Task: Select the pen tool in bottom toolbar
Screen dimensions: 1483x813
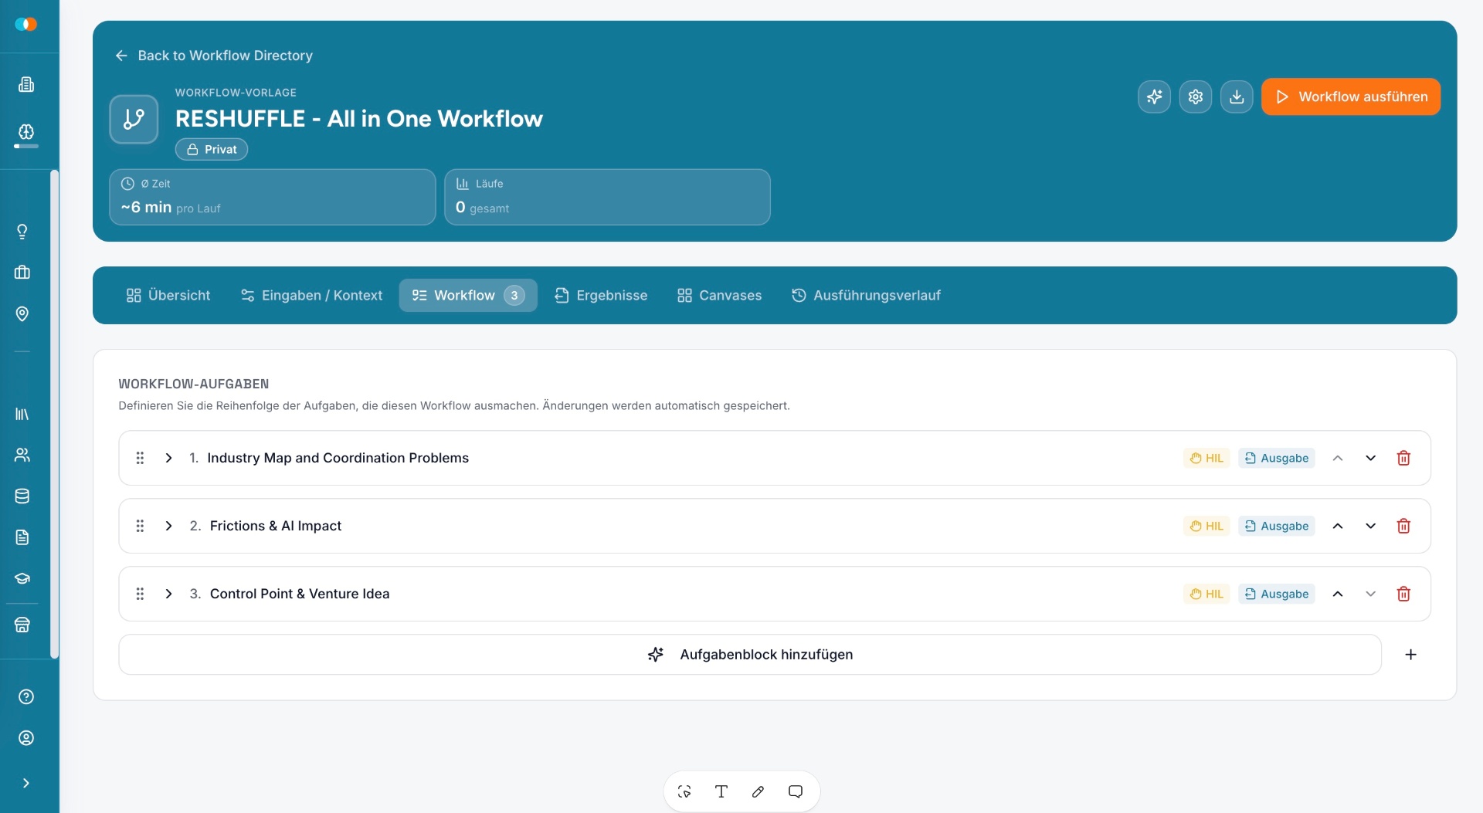Action: point(758,791)
